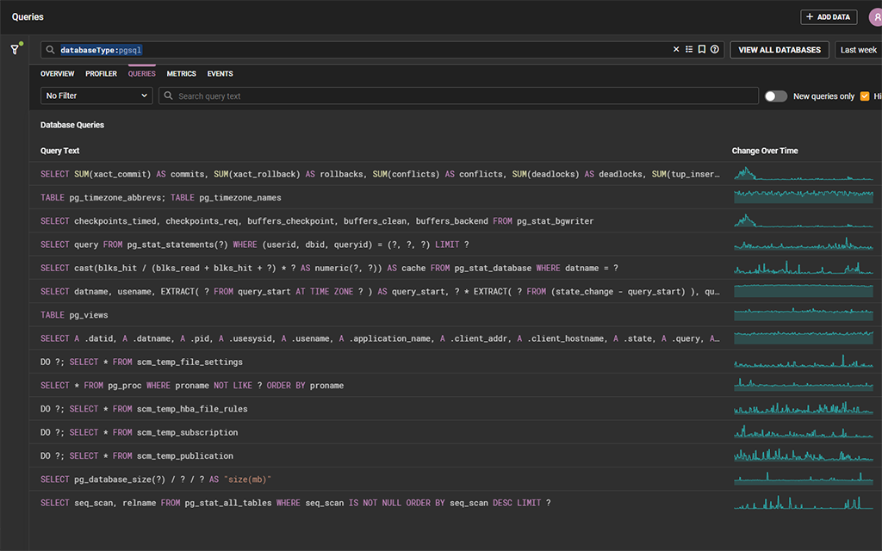
Task: Open the user profile avatar
Action: 876,16
